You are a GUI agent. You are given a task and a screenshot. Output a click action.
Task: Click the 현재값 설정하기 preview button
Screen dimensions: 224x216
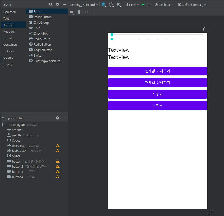pyautogui.click(x=157, y=82)
